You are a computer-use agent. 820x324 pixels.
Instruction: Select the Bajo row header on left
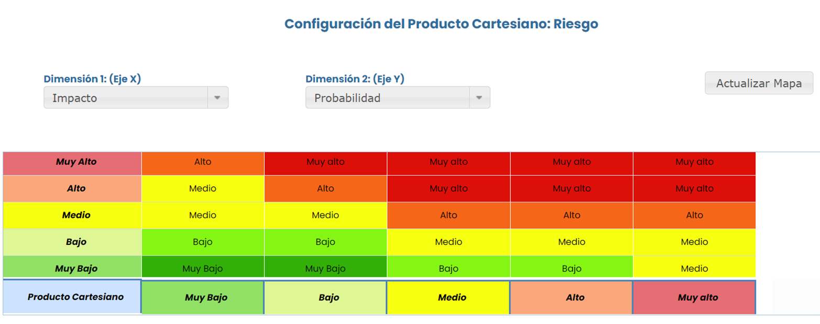(x=72, y=242)
